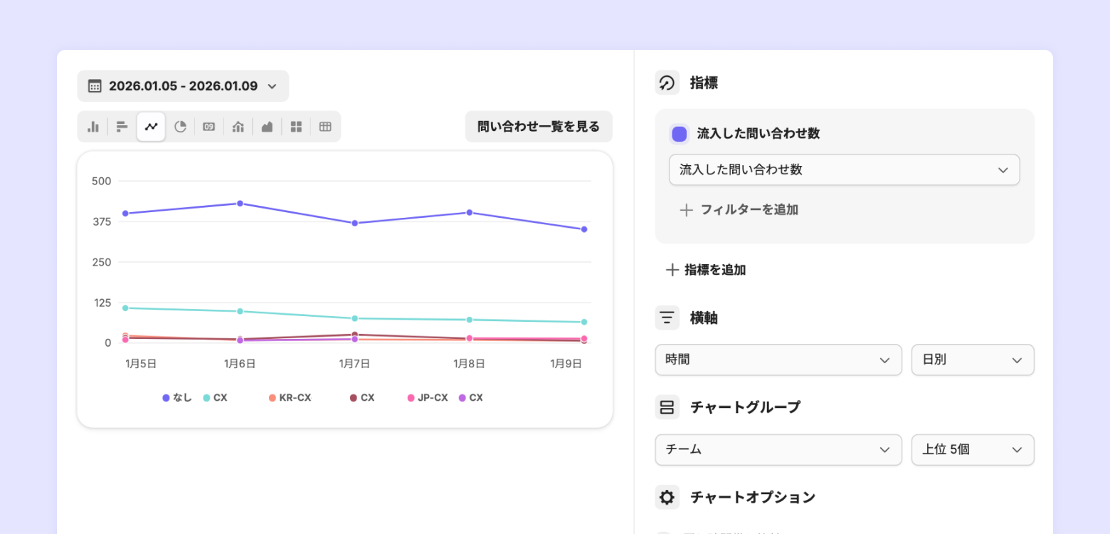Switch to the combined bar-line chart icon
1110x534 pixels.
click(238, 127)
